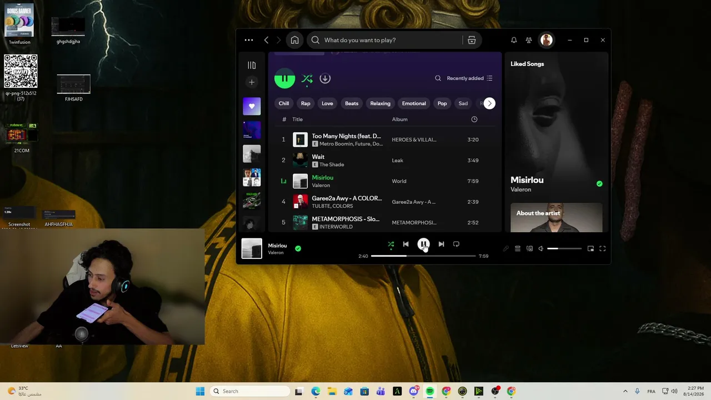Toggle shuffle for the Liked Songs playlist
Viewport: 711px width, 400px height.
pos(307,79)
